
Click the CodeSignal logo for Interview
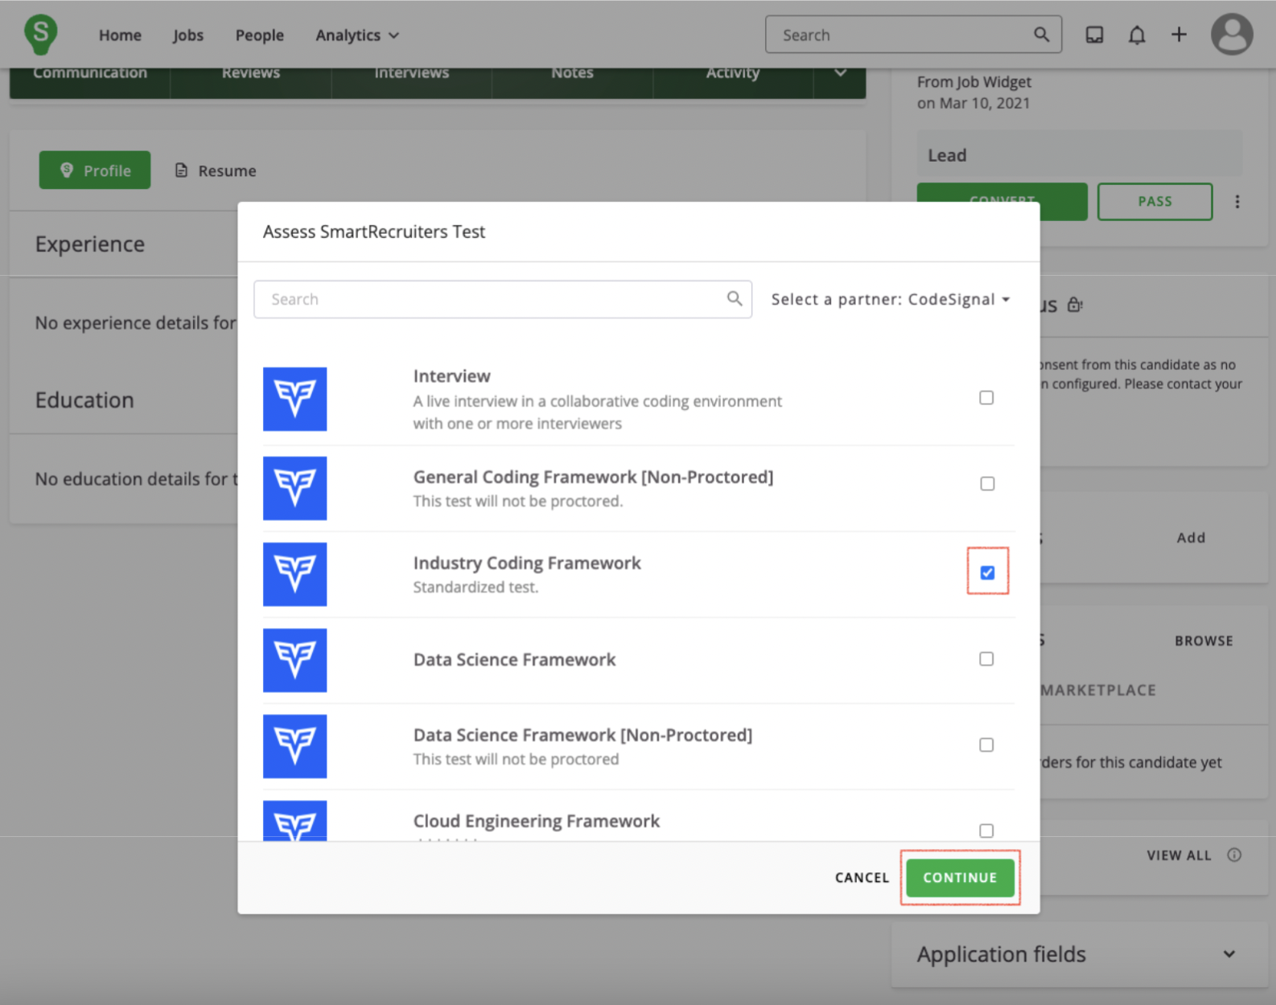pyautogui.click(x=294, y=399)
